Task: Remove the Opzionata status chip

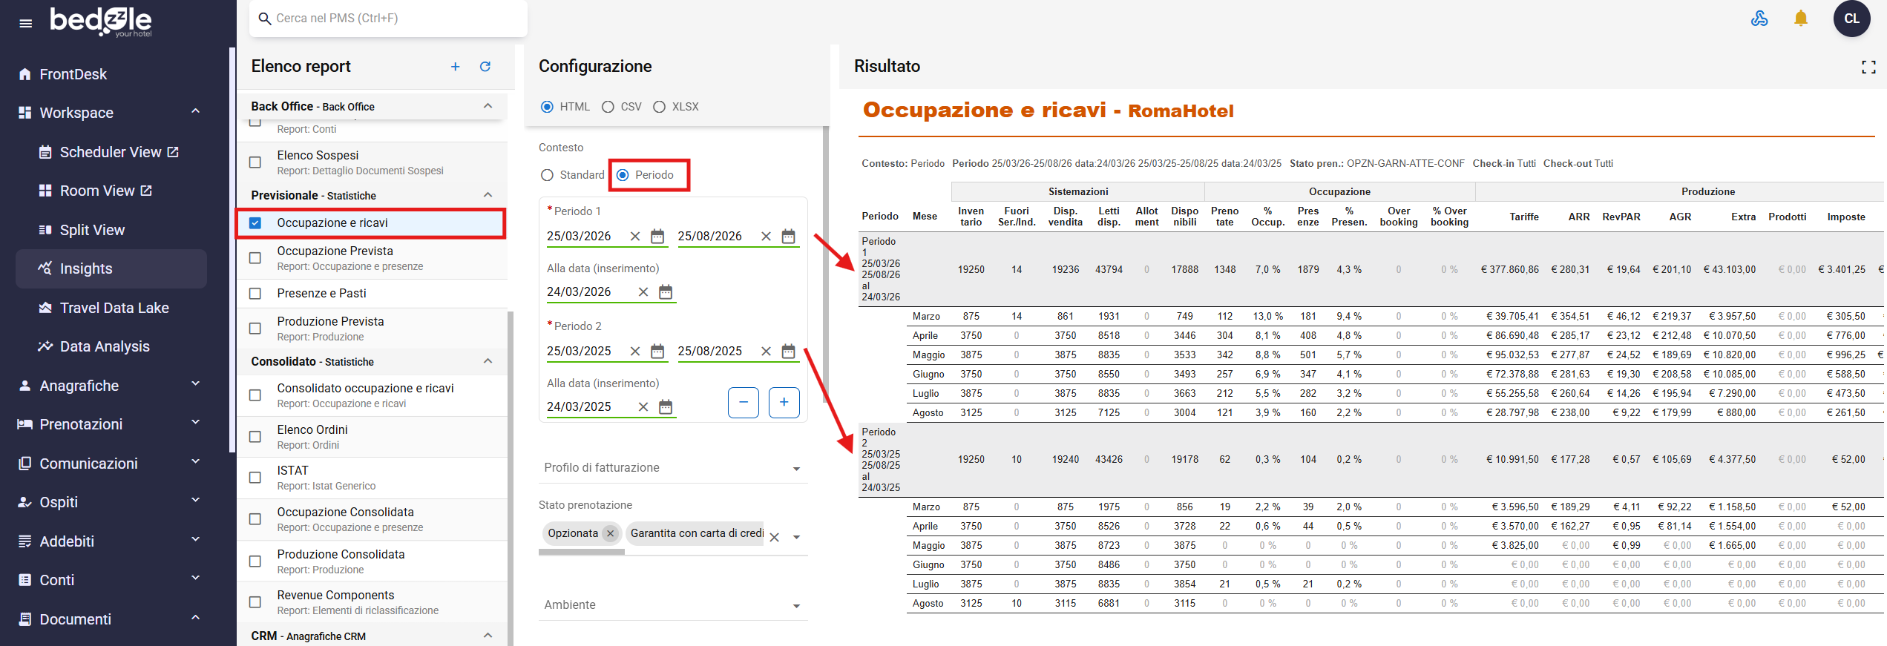Action: tap(610, 533)
